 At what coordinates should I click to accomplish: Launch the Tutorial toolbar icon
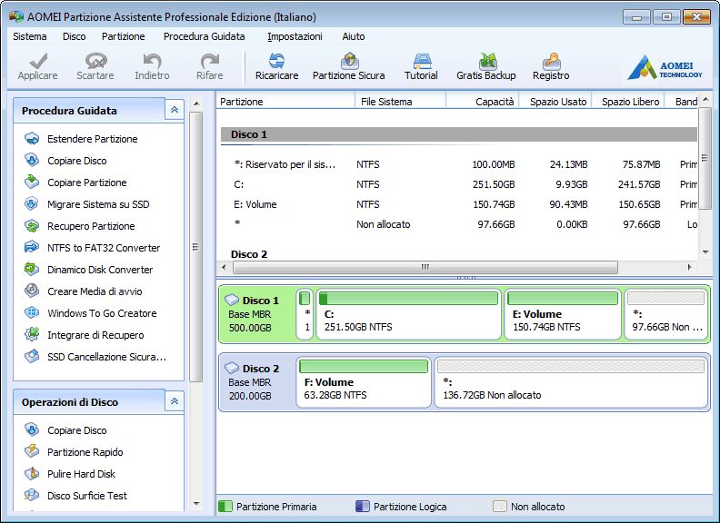(x=421, y=66)
